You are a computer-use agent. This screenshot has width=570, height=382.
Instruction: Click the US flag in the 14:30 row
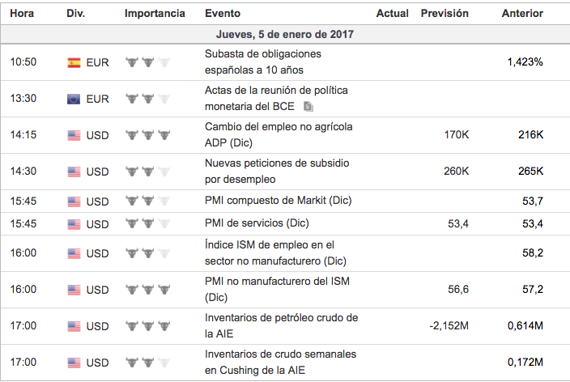coord(74,172)
